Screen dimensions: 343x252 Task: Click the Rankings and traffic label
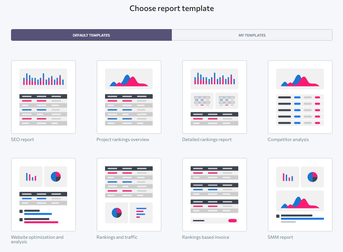(x=117, y=237)
